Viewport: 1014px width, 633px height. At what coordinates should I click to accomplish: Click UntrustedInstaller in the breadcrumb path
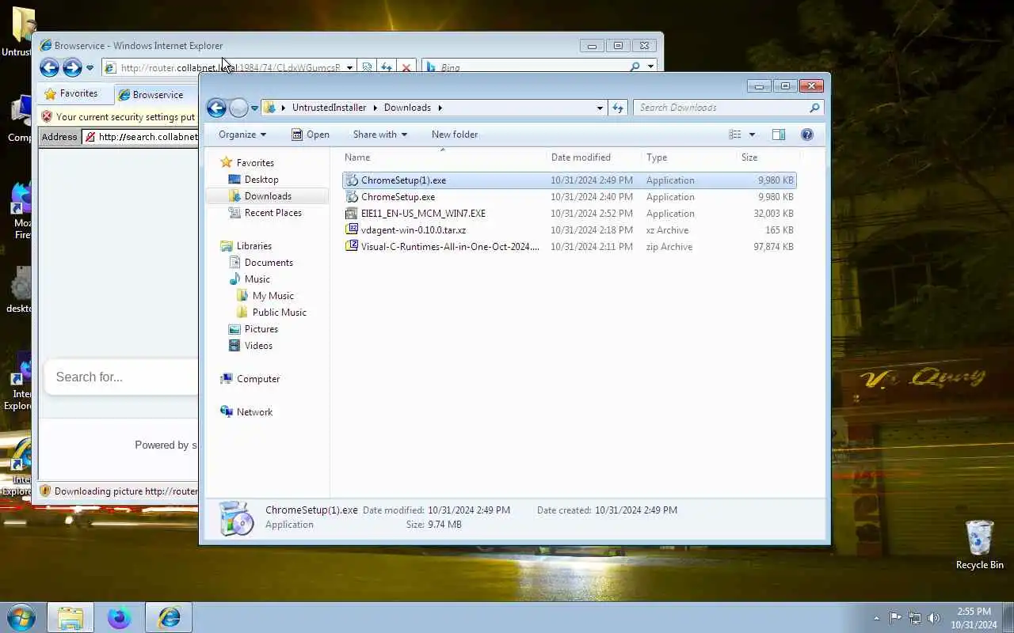point(329,108)
